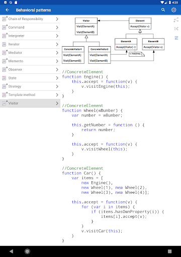Tap the back arrow in header

[7, 10]
